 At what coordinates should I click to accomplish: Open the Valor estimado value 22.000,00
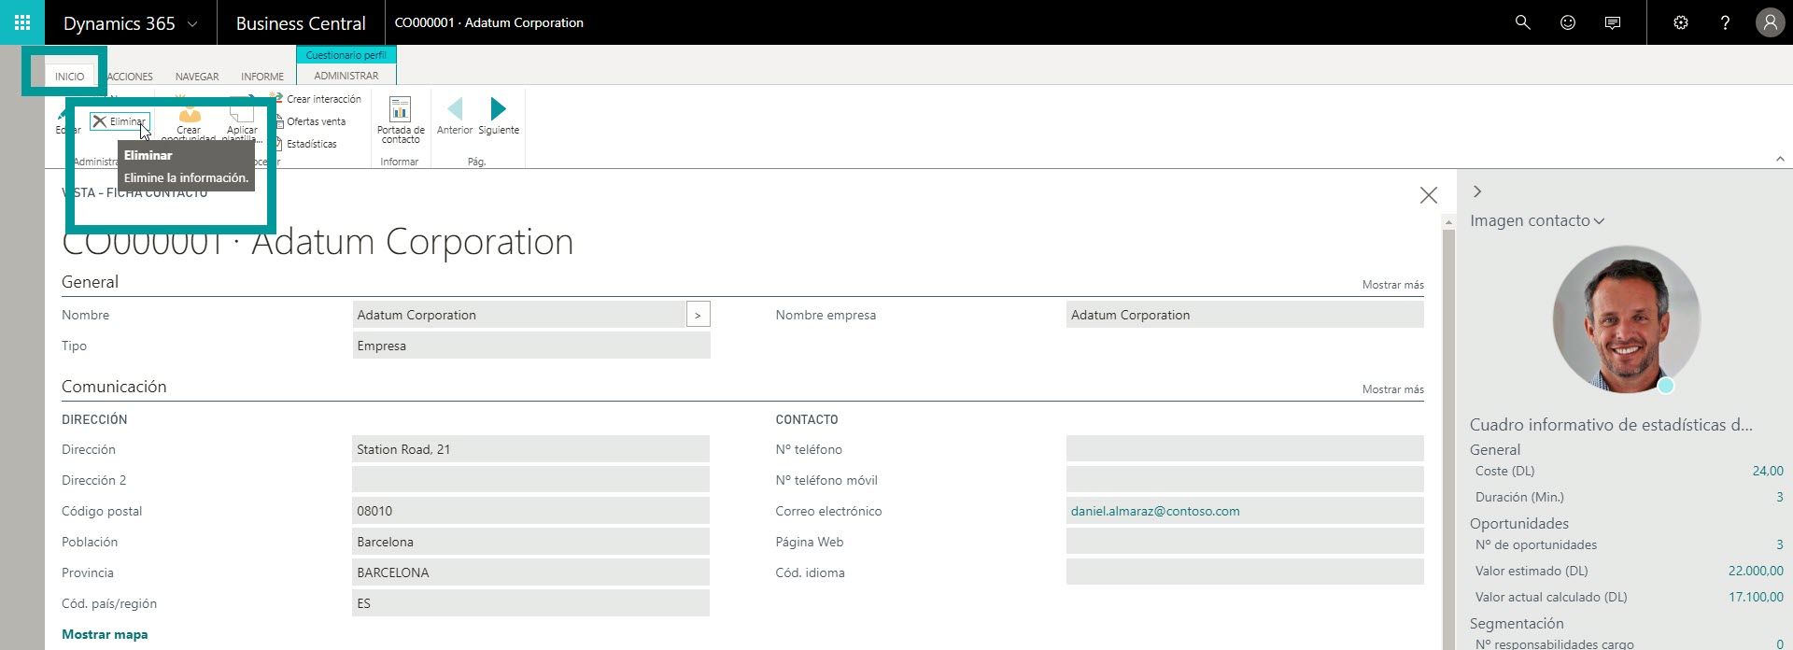(1756, 571)
